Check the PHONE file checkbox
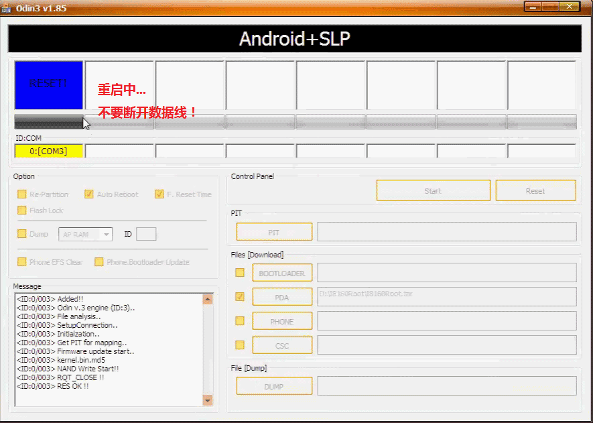The width and height of the screenshot is (593, 423). point(240,321)
